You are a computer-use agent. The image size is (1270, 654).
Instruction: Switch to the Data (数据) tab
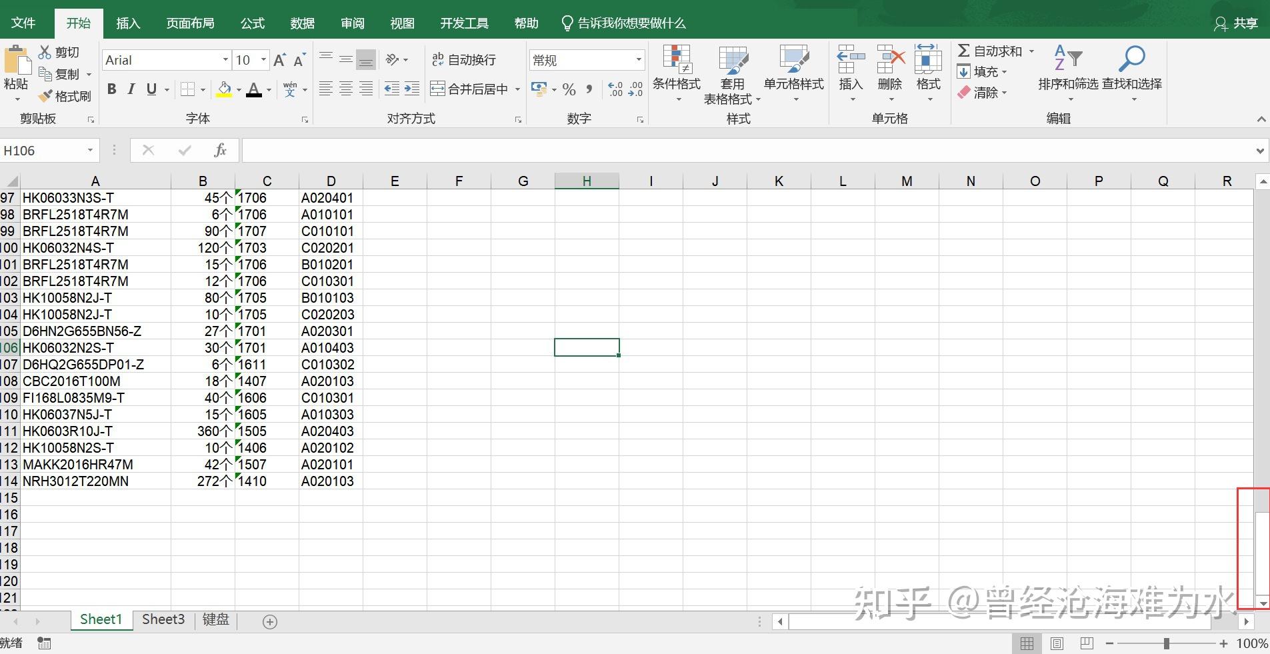coord(302,23)
